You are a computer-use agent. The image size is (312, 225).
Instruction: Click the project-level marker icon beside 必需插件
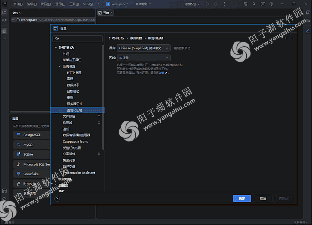point(99,154)
